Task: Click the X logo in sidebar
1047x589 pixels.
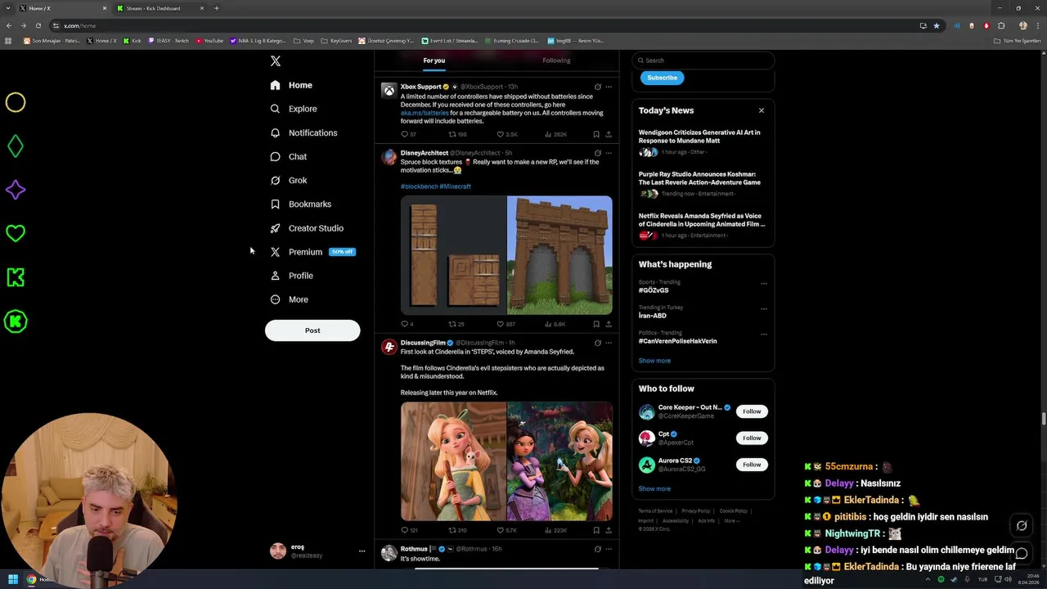Action: coord(276,61)
